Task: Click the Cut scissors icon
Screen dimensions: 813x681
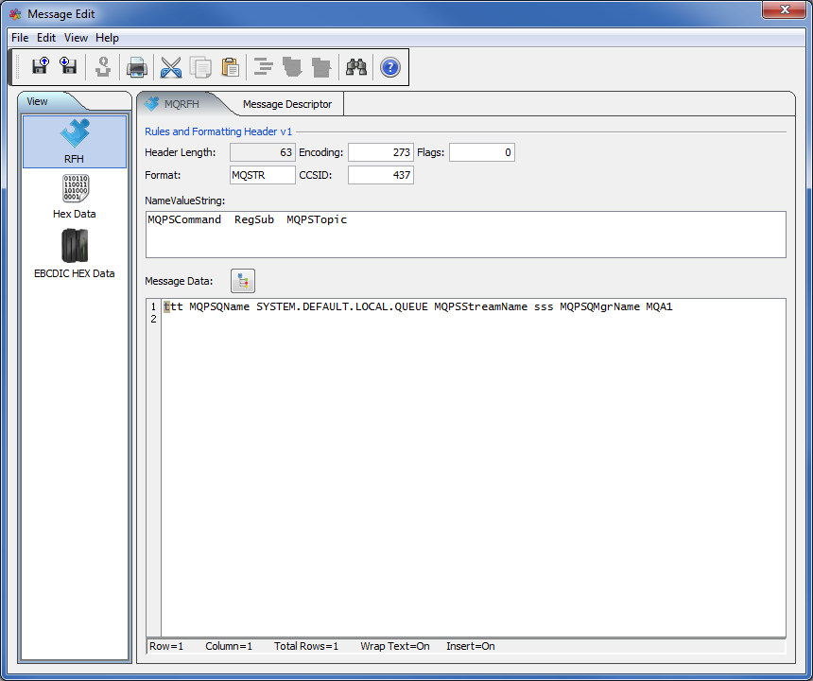Action: [171, 67]
